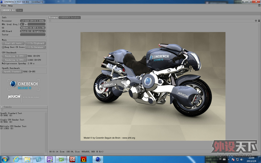The image size is (261, 163).
Task: Click the empty field after MHz x
Action: (x=36, y=24)
